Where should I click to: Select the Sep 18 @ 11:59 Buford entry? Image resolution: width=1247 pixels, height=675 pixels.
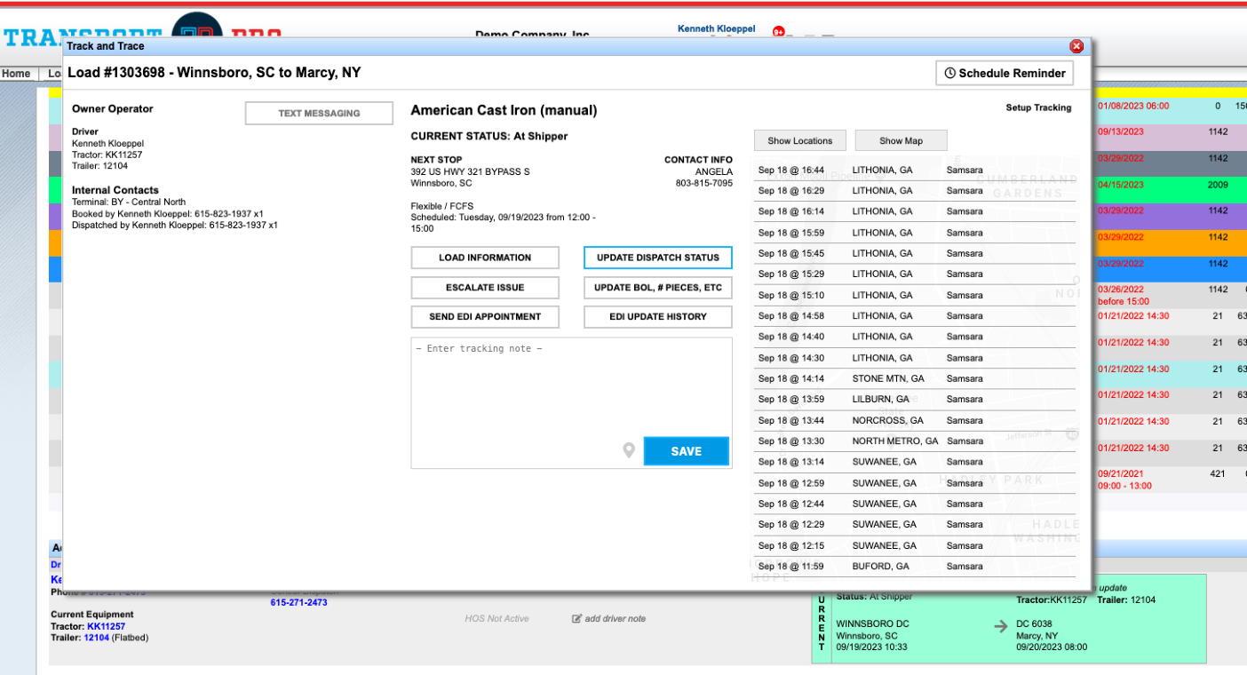pyautogui.click(x=915, y=566)
